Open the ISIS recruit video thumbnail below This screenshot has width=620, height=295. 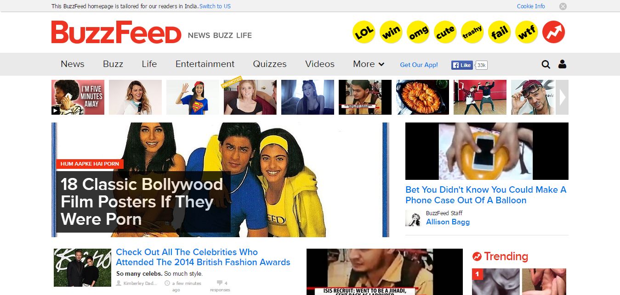(385, 272)
